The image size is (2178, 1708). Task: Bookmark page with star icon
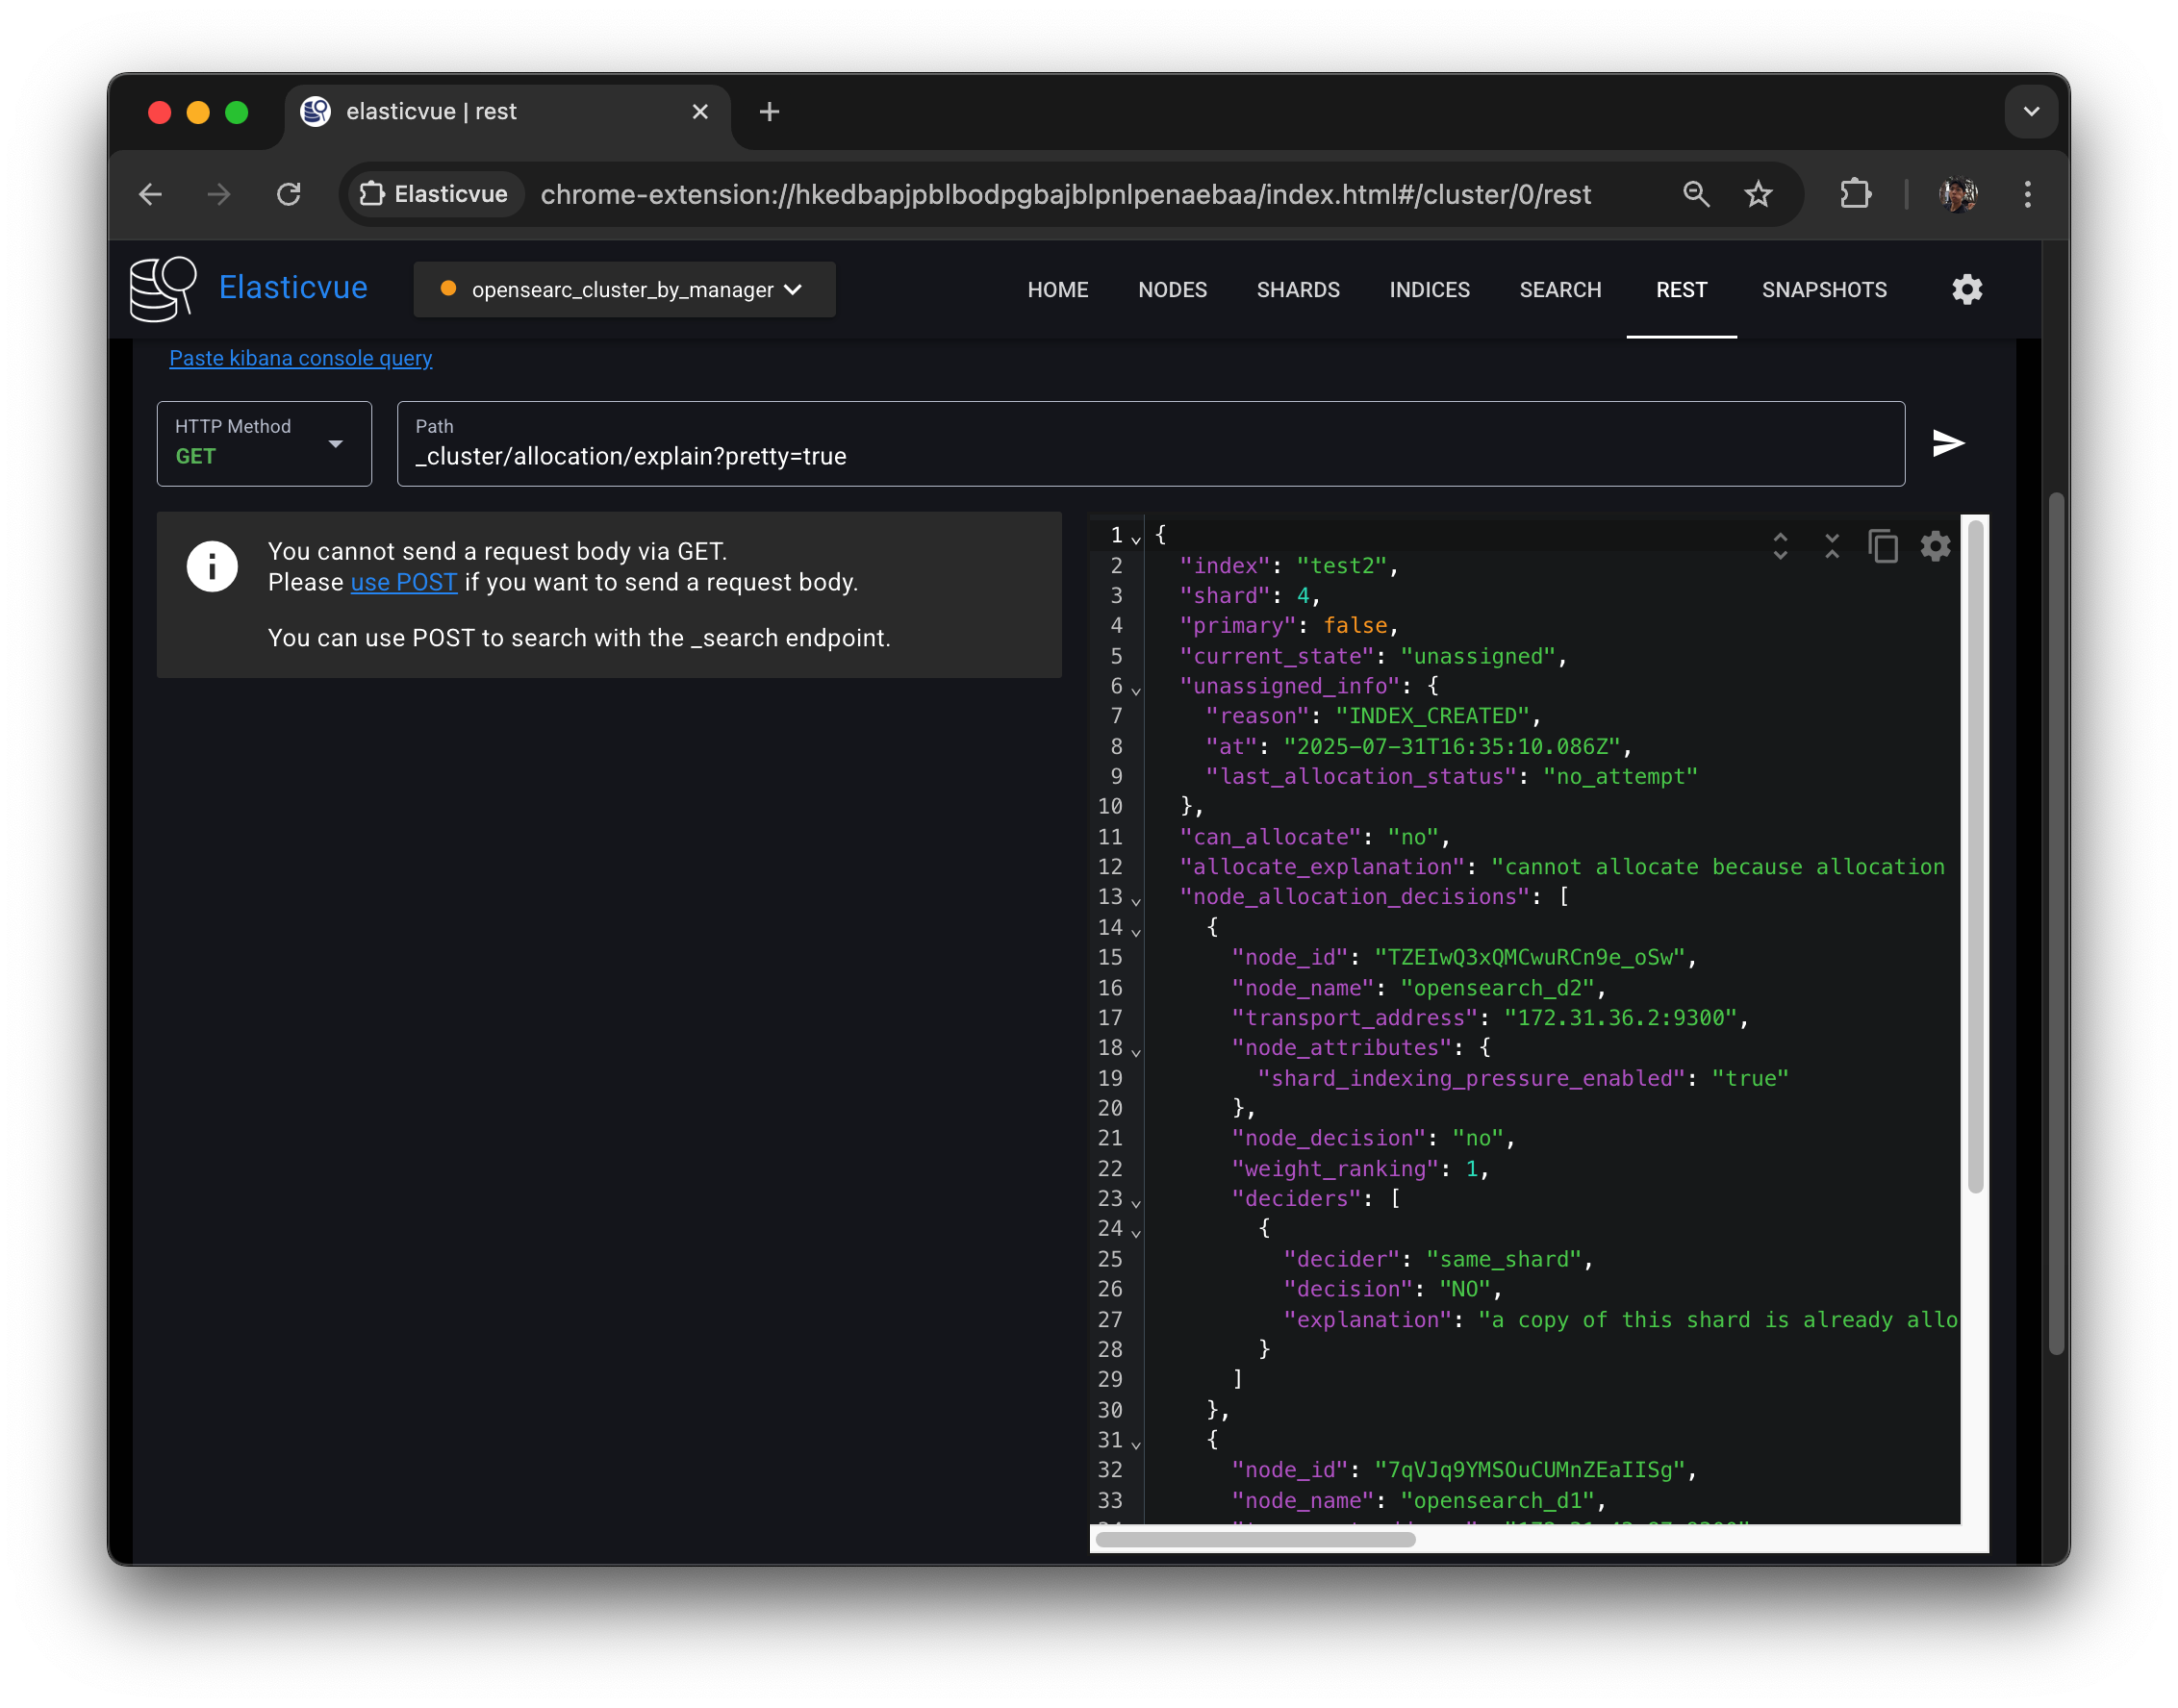[1758, 194]
